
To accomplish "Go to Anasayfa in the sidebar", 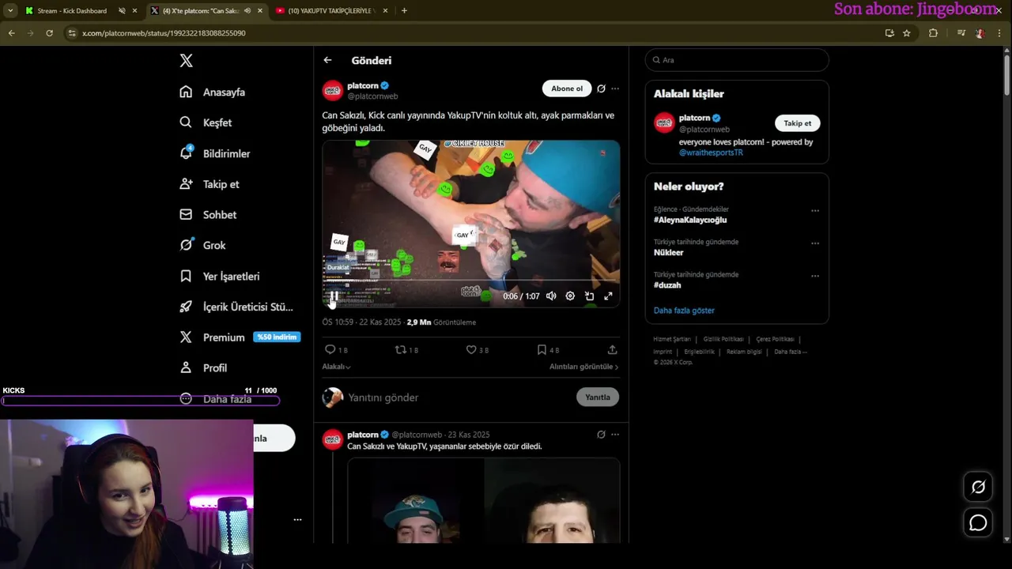I will pos(213,92).
